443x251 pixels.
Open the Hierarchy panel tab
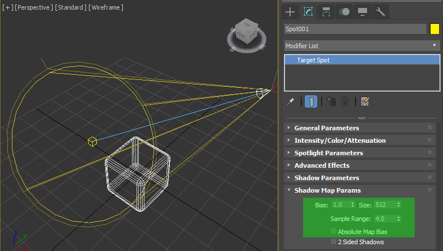326,12
